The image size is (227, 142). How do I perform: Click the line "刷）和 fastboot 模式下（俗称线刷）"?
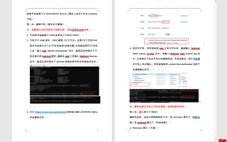click(x=149, y=123)
